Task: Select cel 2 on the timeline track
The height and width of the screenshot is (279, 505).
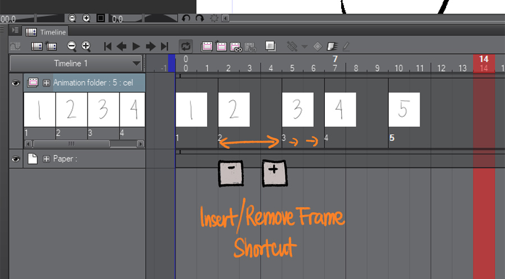Action: 234,109
